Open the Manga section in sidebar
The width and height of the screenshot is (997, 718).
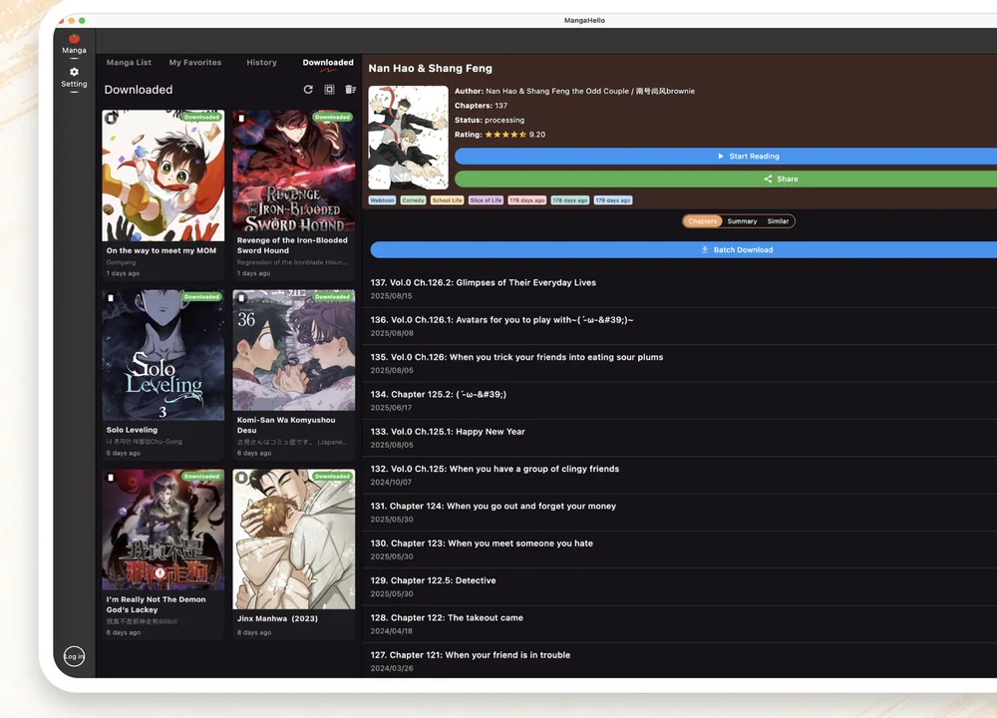pyautogui.click(x=74, y=44)
